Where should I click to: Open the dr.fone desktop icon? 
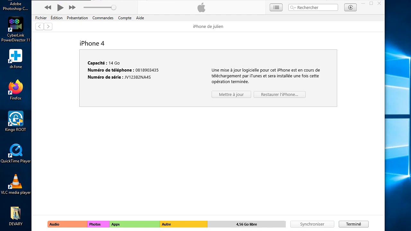click(x=15, y=59)
